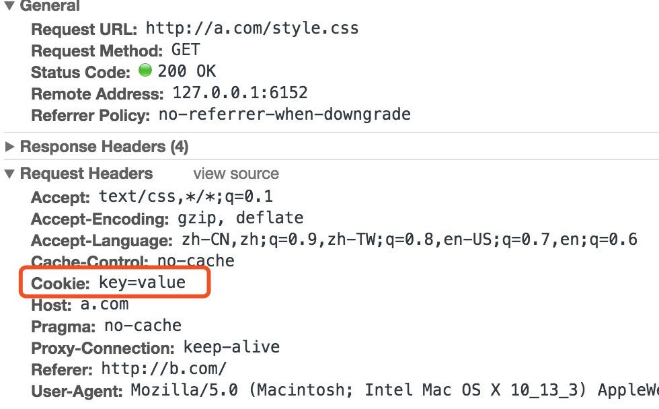The height and width of the screenshot is (409, 659).
Task: Expand the Response Headers section
Action: click(x=9, y=147)
